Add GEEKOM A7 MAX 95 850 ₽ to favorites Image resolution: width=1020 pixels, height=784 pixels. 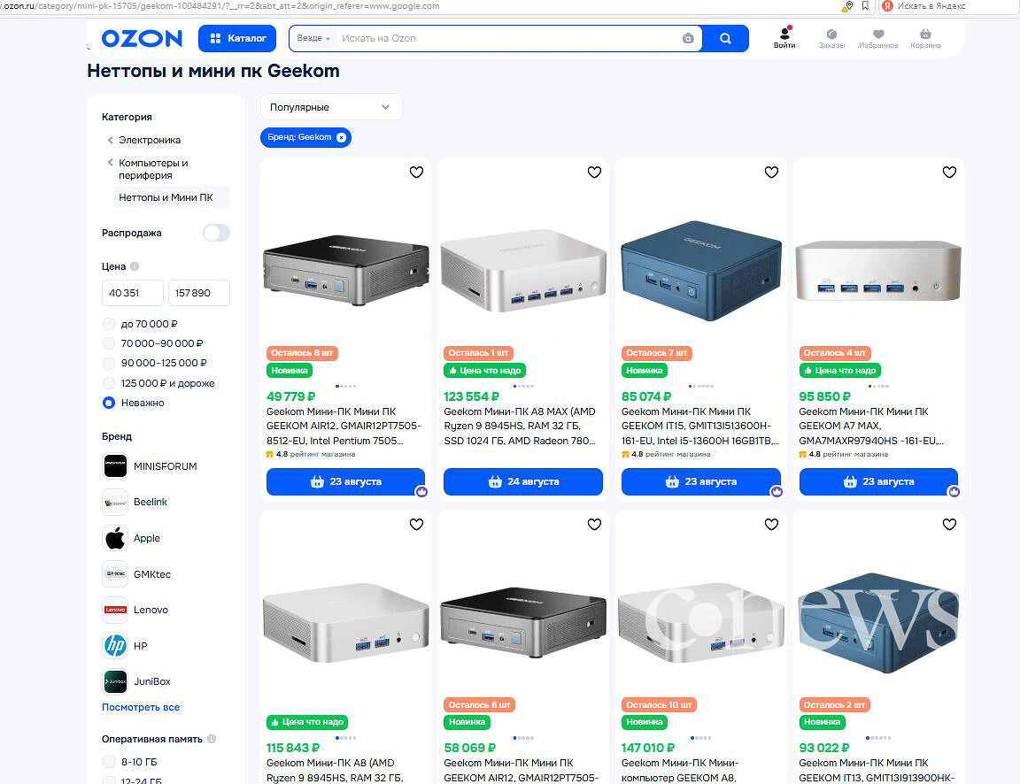point(949,173)
